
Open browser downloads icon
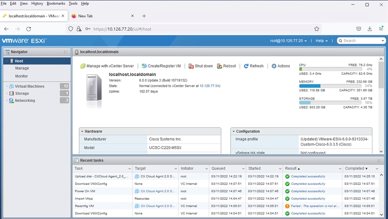tap(370, 29)
